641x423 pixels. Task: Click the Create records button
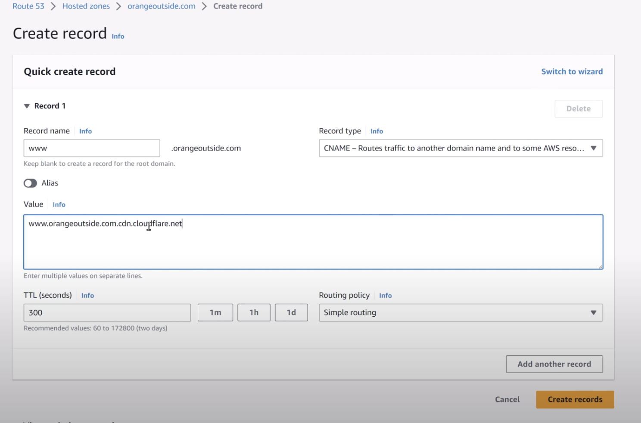point(575,399)
